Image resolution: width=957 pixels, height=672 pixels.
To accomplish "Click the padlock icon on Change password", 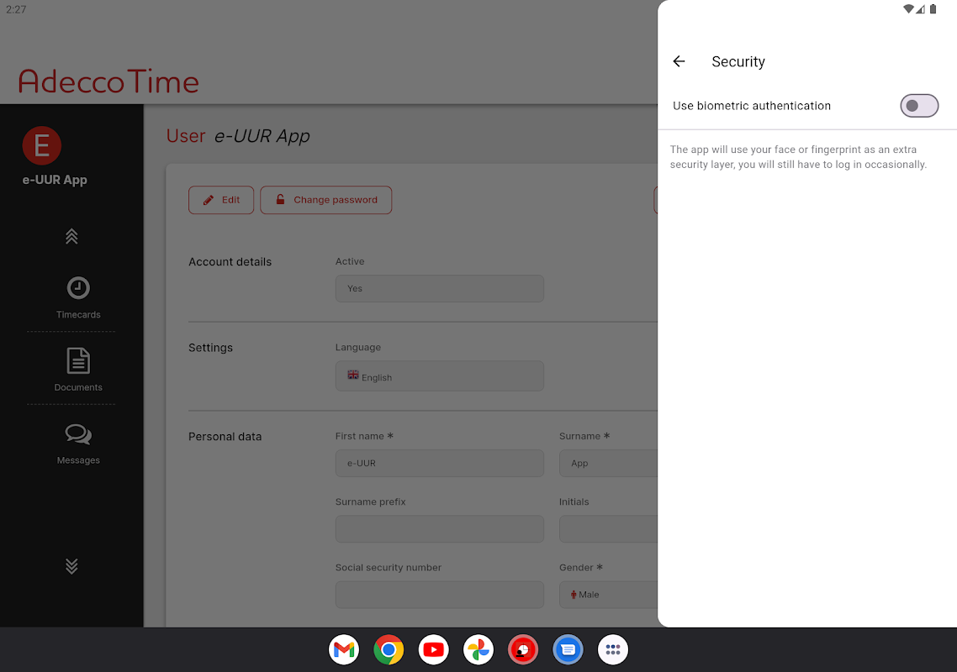I will coord(280,199).
